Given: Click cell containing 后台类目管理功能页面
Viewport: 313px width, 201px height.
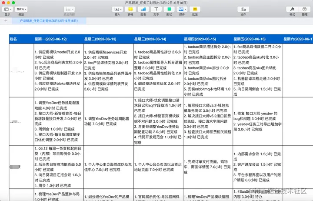Looking at the screenshot, I should click(x=59, y=167).
